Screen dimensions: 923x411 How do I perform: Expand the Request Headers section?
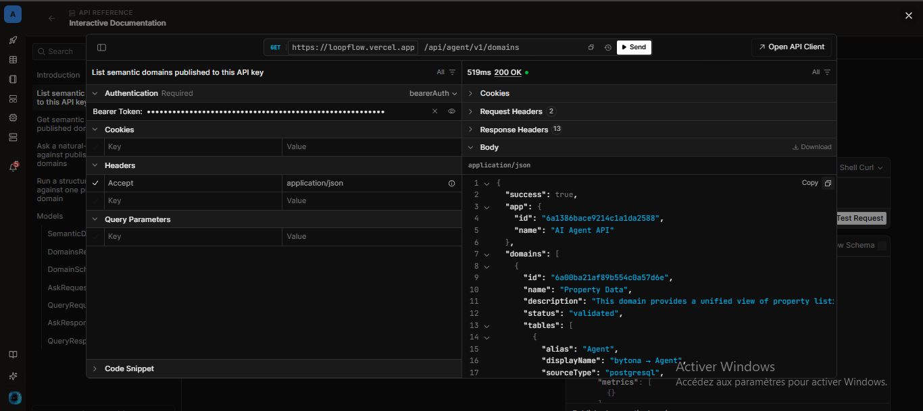(x=471, y=111)
